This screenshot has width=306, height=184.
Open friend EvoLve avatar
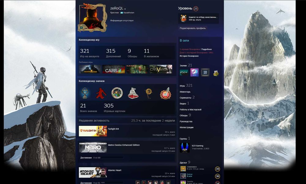pyautogui.click(x=183, y=176)
